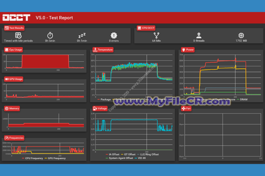This screenshot has height=176, width=265.
Task: Click the Timed with Idle periods text
Action: point(18,41)
